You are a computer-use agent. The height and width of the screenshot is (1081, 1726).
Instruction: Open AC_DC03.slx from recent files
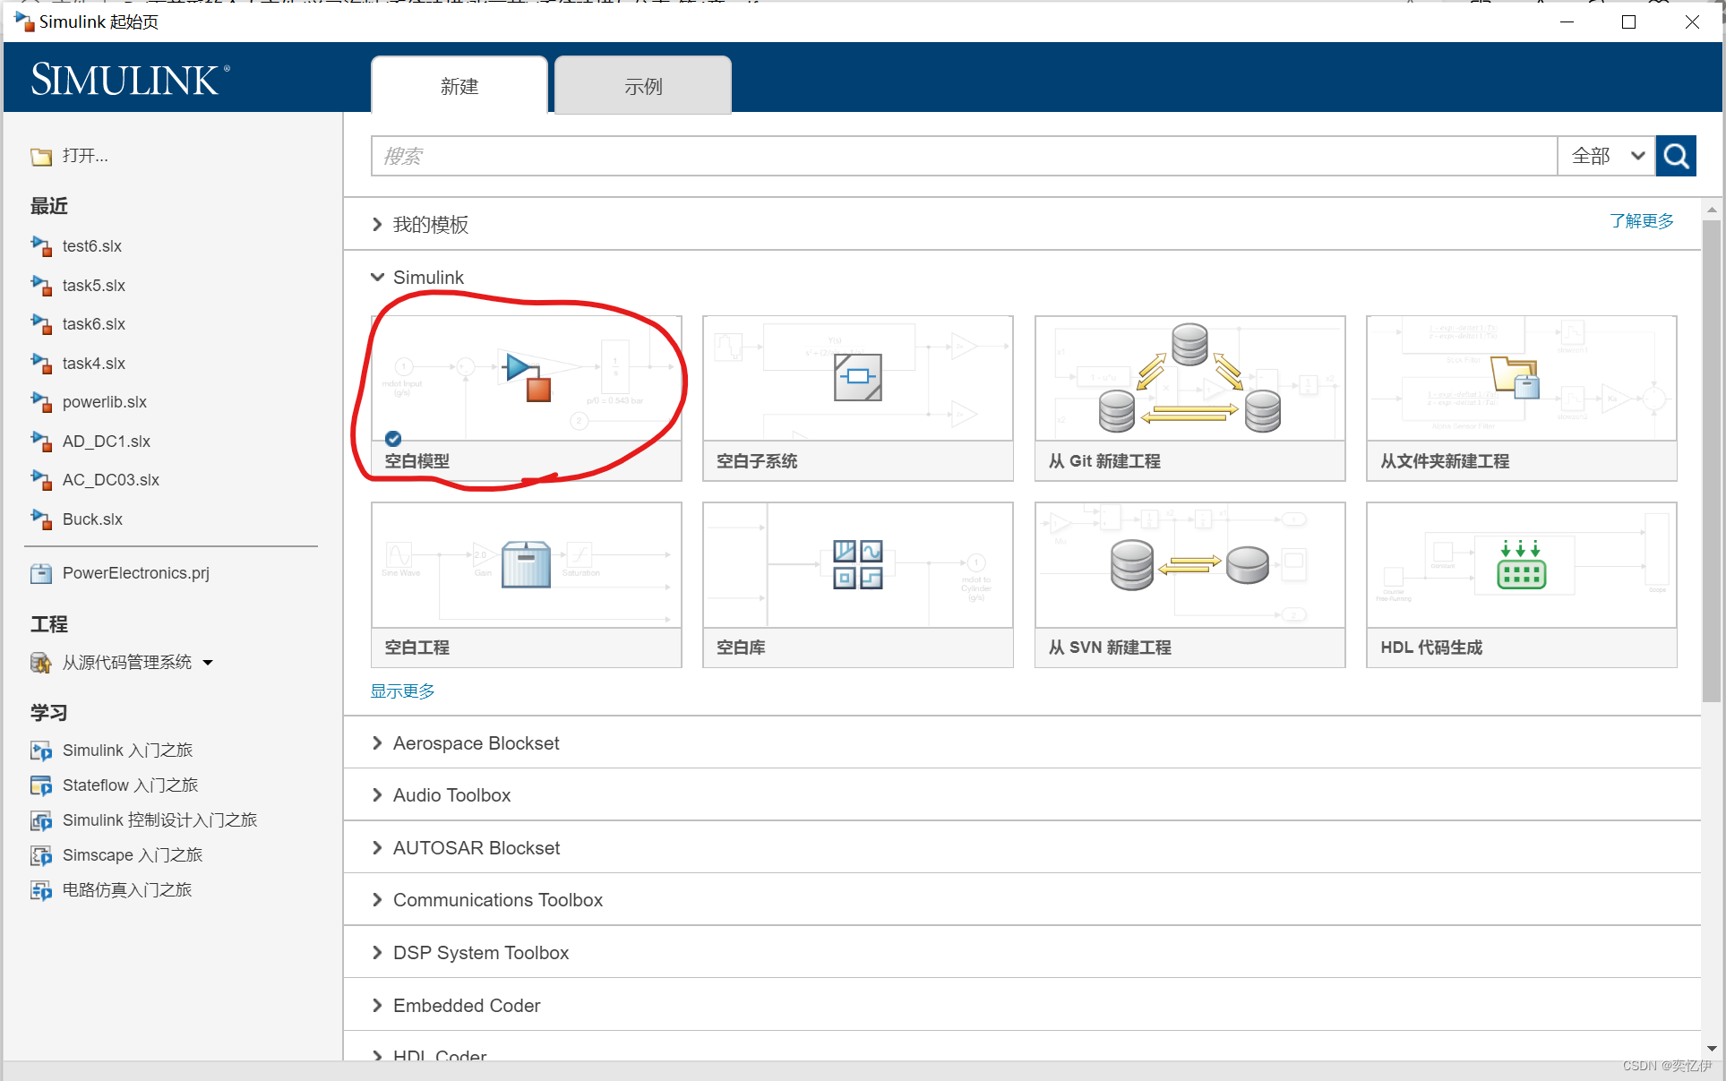(x=111, y=480)
